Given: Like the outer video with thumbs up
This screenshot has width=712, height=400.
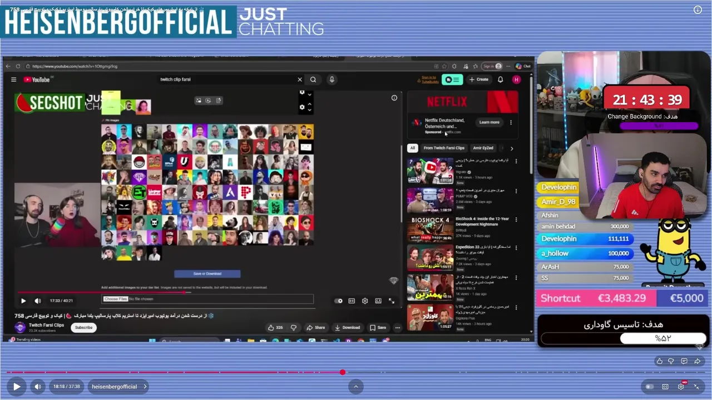Looking at the screenshot, I should tap(660, 361).
